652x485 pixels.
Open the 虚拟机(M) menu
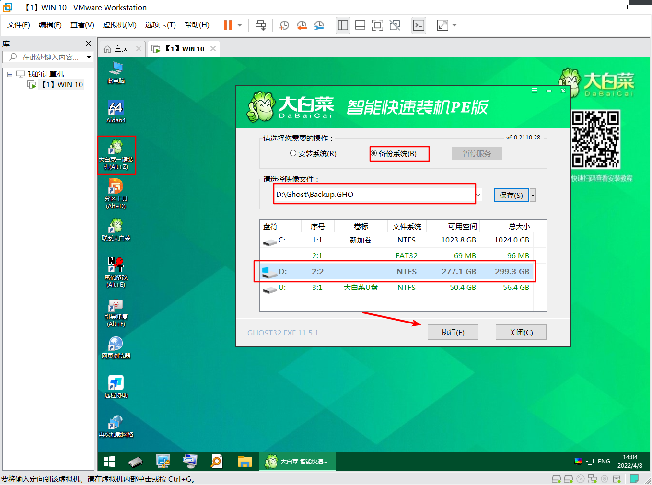coord(120,25)
